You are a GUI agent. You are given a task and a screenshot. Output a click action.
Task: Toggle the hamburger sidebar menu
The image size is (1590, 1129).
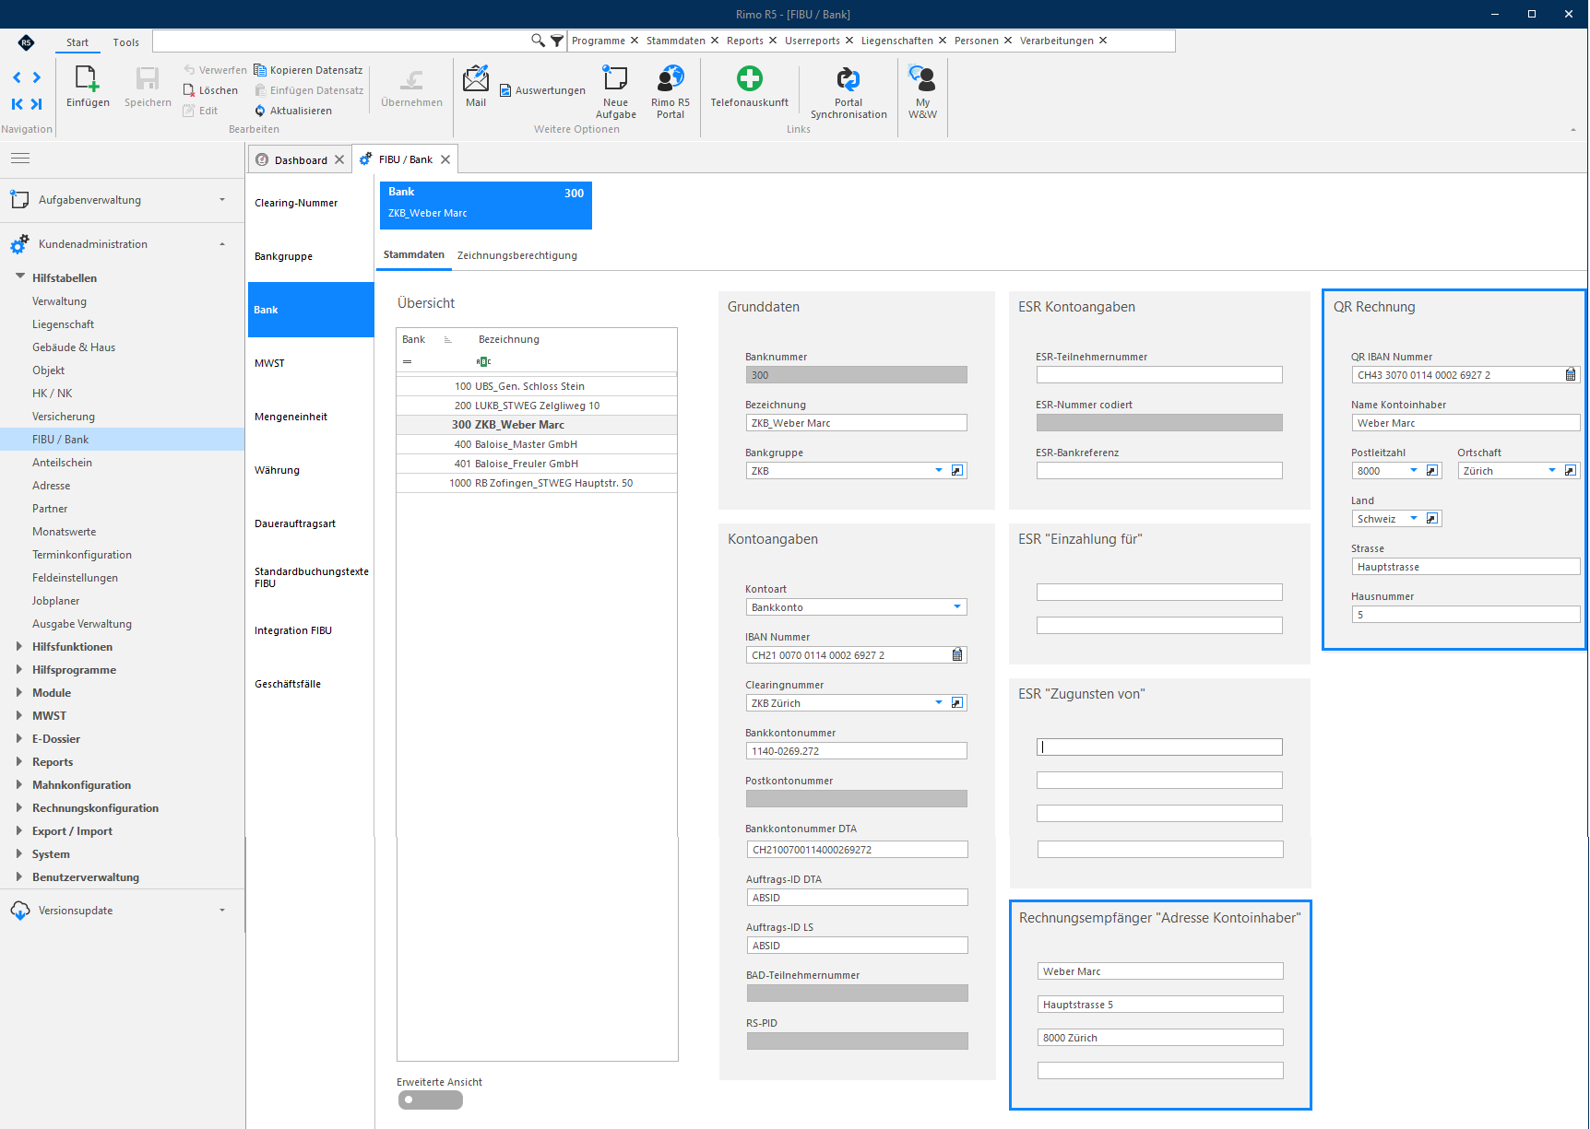(x=20, y=159)
